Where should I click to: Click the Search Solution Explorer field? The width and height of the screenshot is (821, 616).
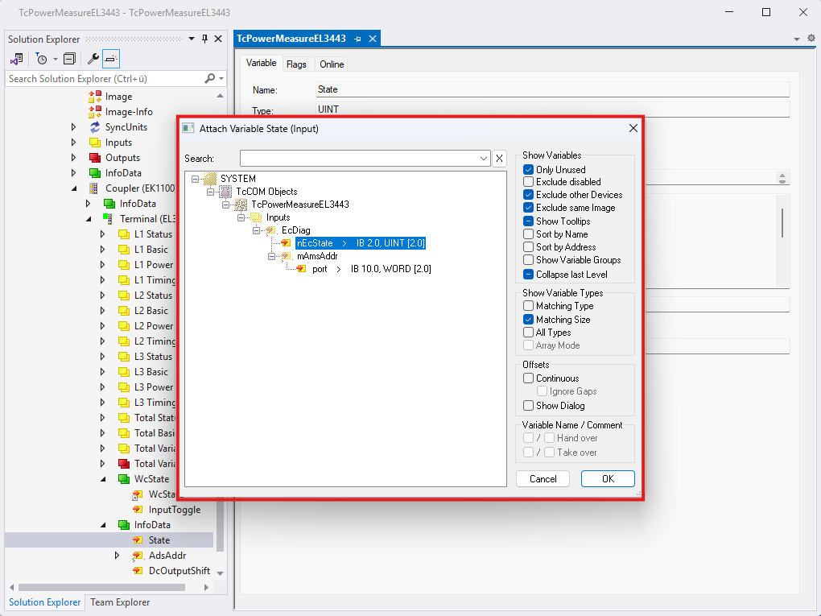click(x=103, y=79)
